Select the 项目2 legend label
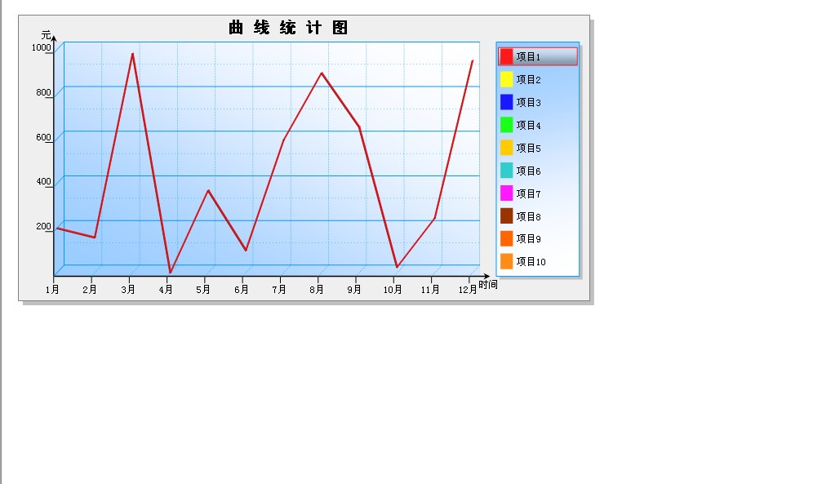Viewport: 813px width, 484px height. click(528, 79)
